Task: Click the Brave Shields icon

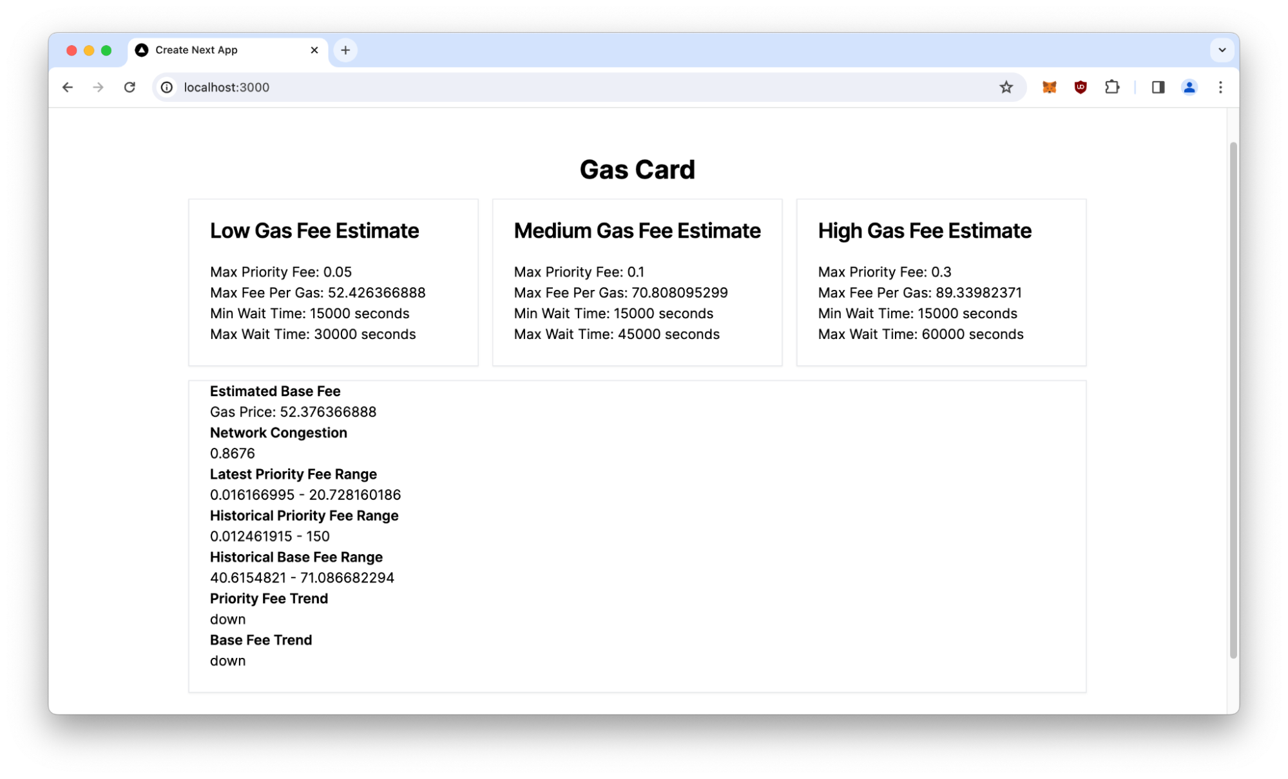Action: tap(1082, 88)
